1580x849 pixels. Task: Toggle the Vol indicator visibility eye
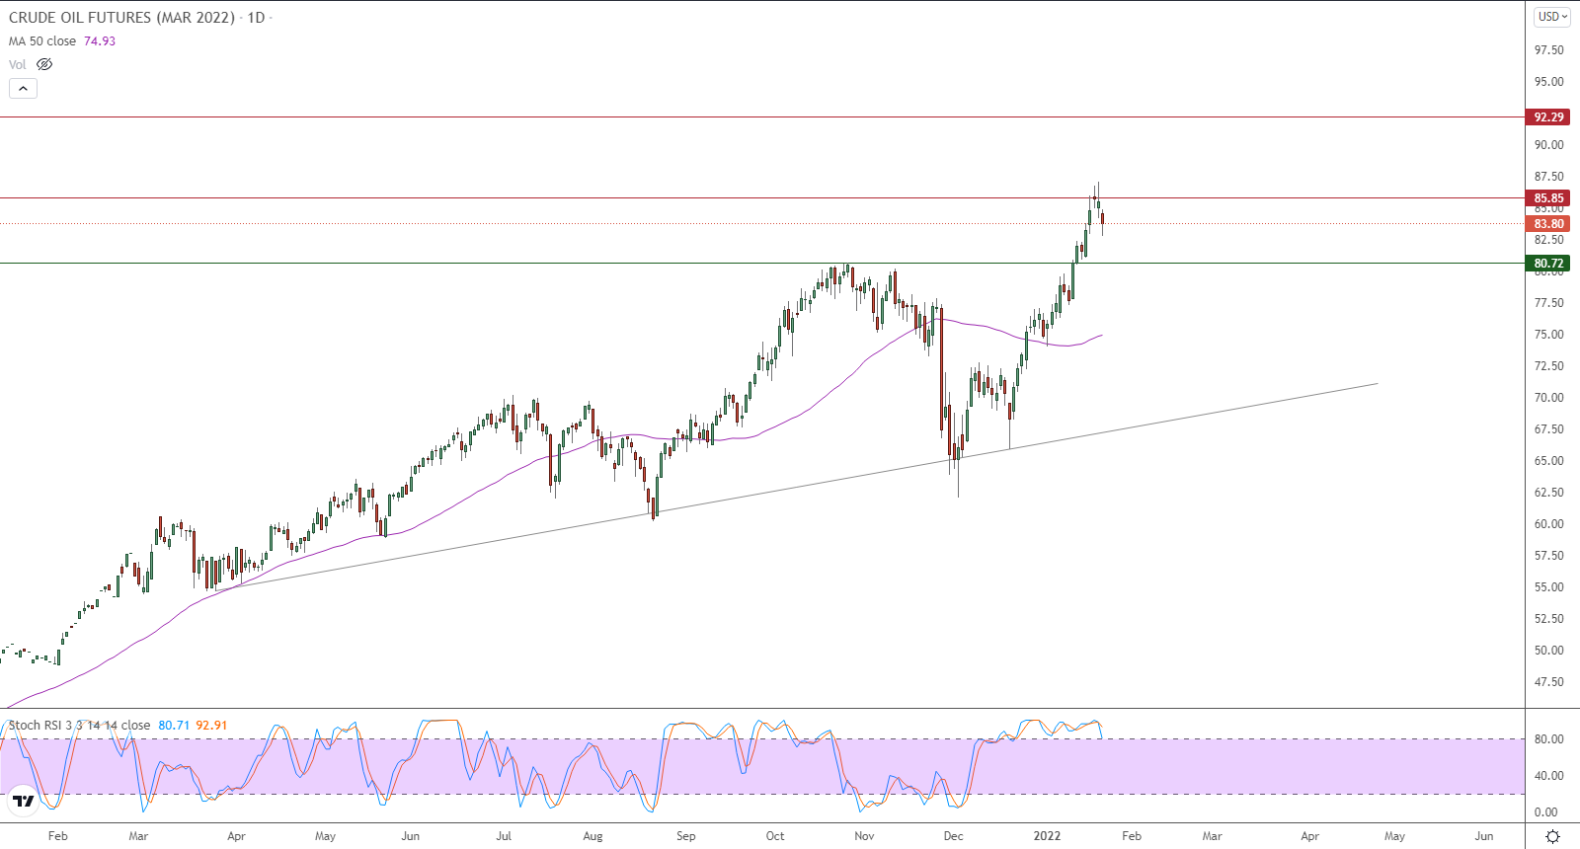coord(44,64)
